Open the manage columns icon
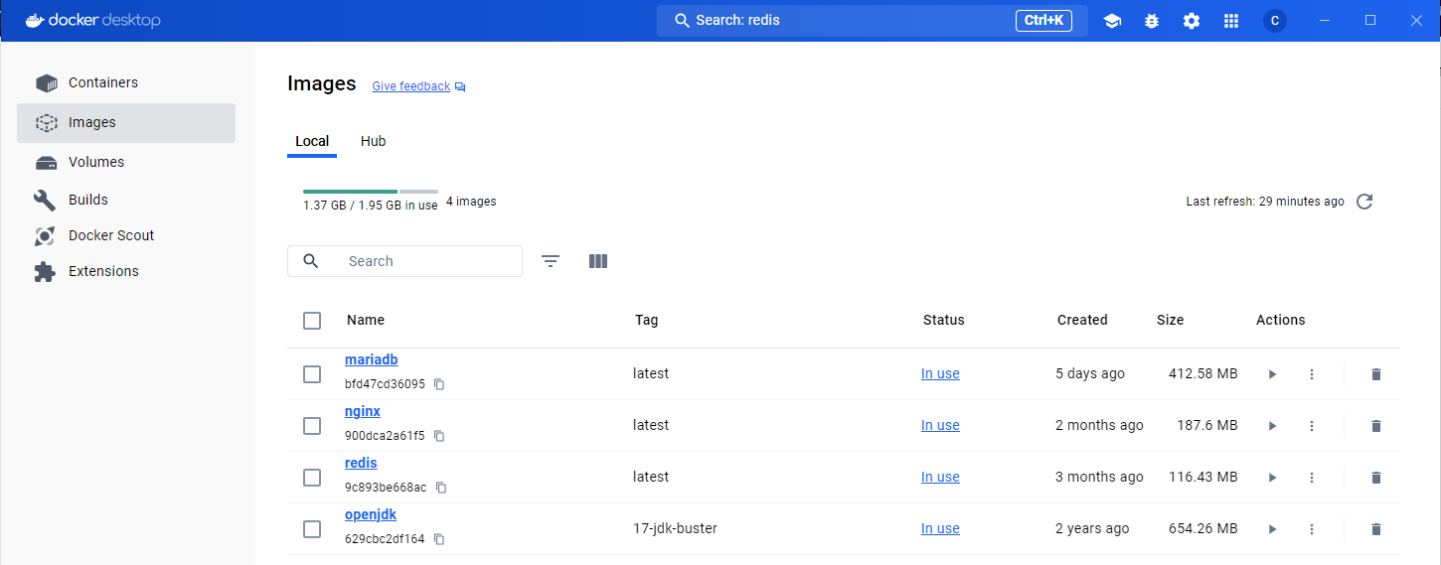 tap(597, 261)
